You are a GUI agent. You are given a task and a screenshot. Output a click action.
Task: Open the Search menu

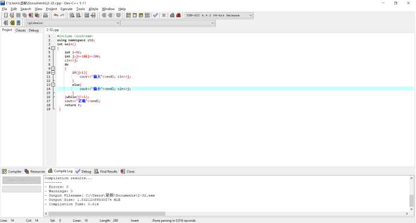tap(26, 9)
